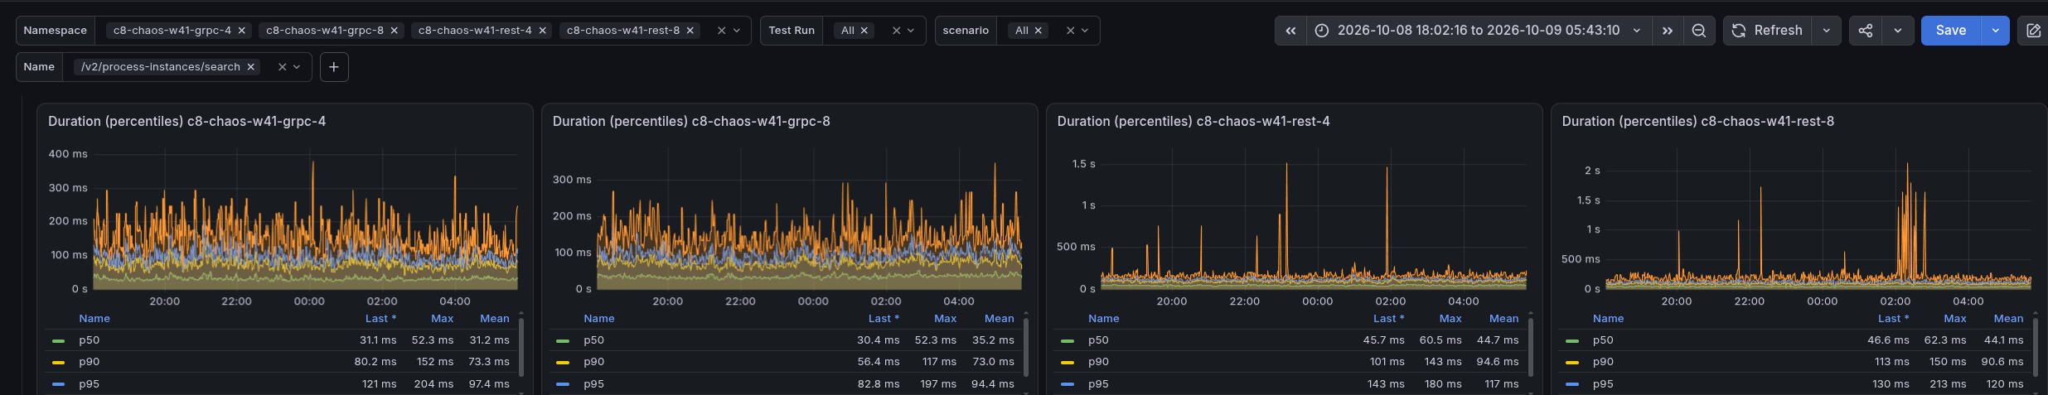The height and width of the screenshot is (395, 2048).
Task: Toggle p95 series in grpc-4 panel
Action: [x=90, y=384]
